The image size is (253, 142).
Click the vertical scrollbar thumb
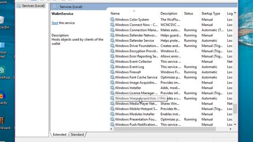pos(235,109)
